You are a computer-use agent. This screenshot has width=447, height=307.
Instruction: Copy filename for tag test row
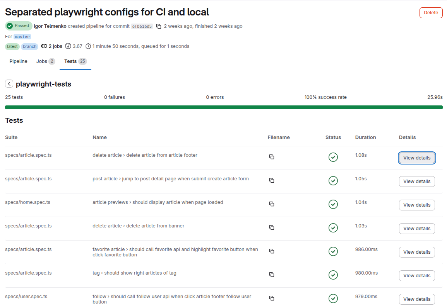tap(272, 275)
